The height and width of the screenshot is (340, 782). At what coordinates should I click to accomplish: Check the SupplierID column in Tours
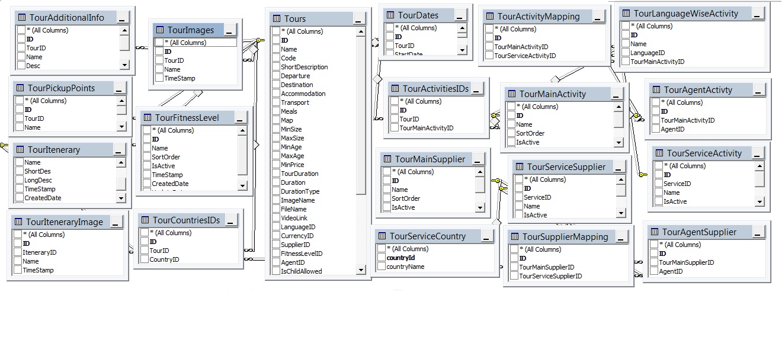click(x=276, y=245)
